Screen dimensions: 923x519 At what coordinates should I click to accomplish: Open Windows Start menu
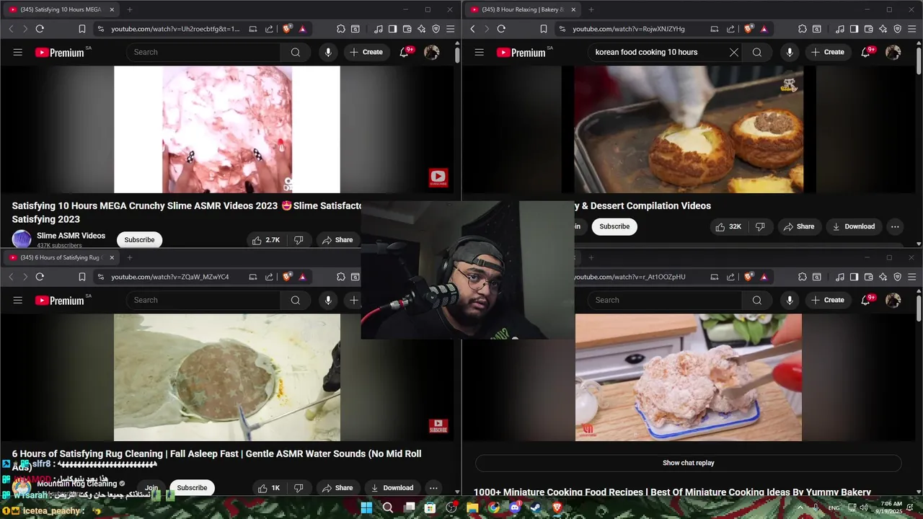point(366,507)
